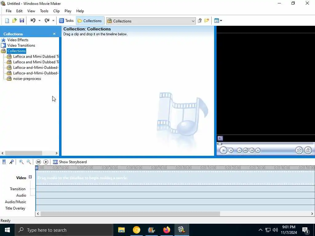Image resolution: width=315 pixels, height=236 pixels.
Task: Go up one level in collections
Action: pos(200,21)
